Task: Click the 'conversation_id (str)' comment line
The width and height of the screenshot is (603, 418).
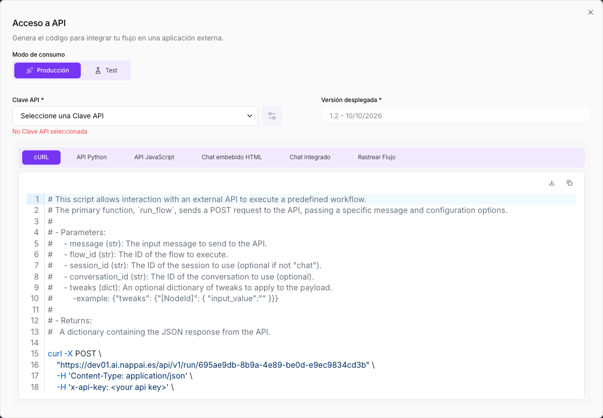Action: [181, 277]
